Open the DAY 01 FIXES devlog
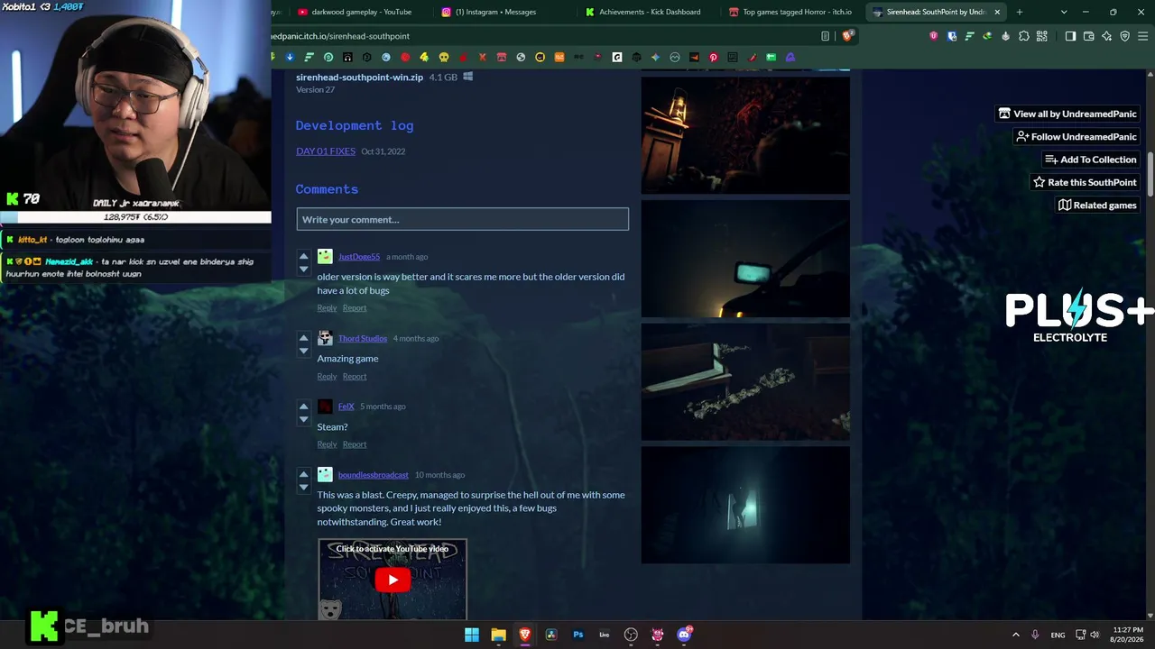Screen dimensions: 1155x649 coord(326,151)
